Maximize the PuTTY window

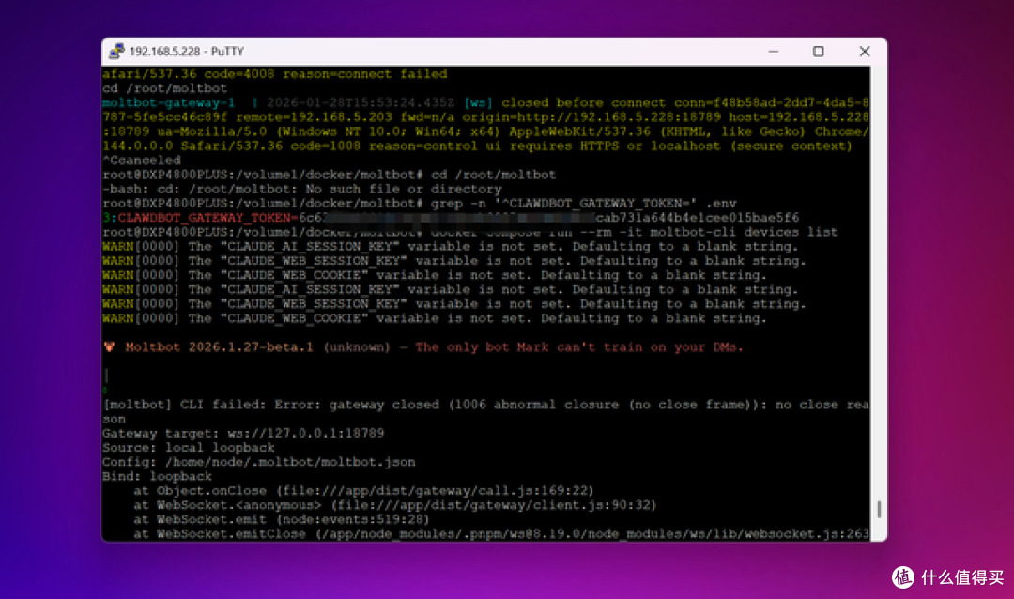(819, 51)
